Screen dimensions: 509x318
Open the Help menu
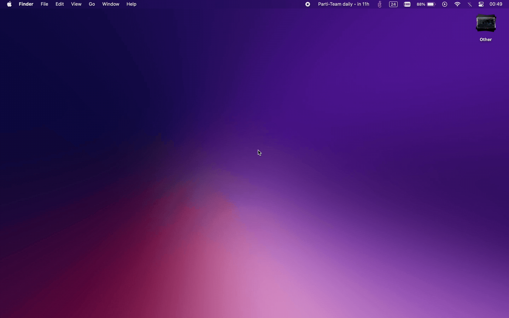[131, 4]
